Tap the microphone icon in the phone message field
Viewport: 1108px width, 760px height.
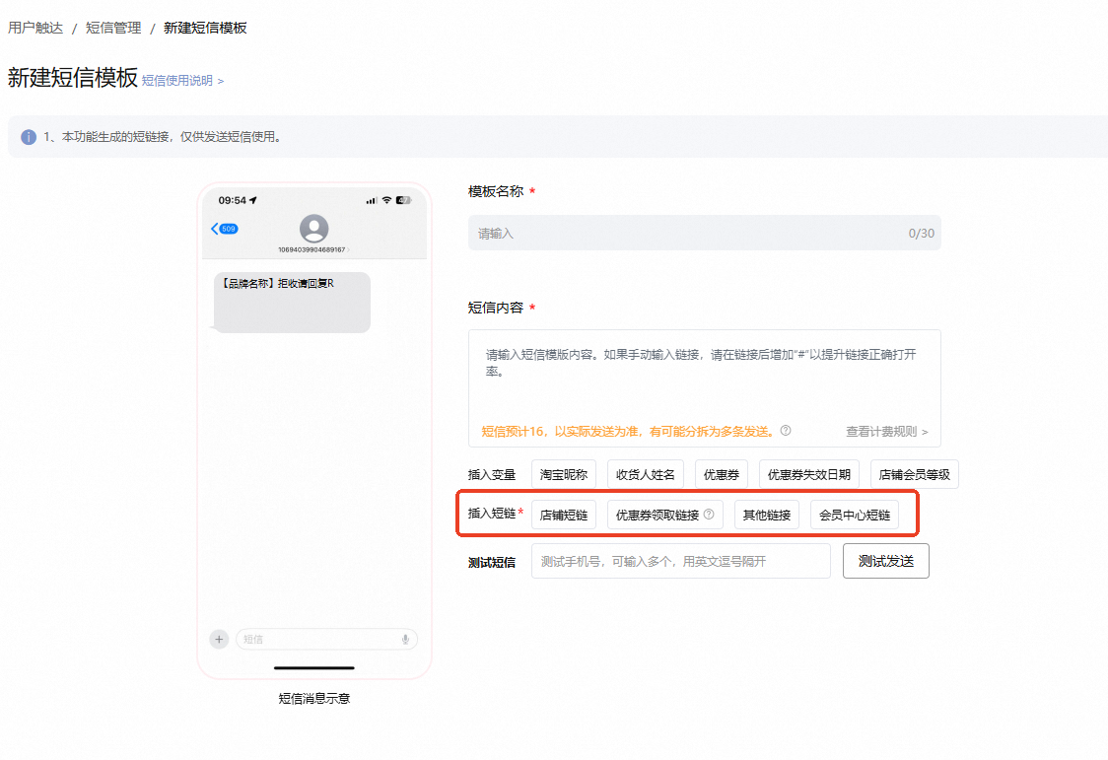[405, 639]
